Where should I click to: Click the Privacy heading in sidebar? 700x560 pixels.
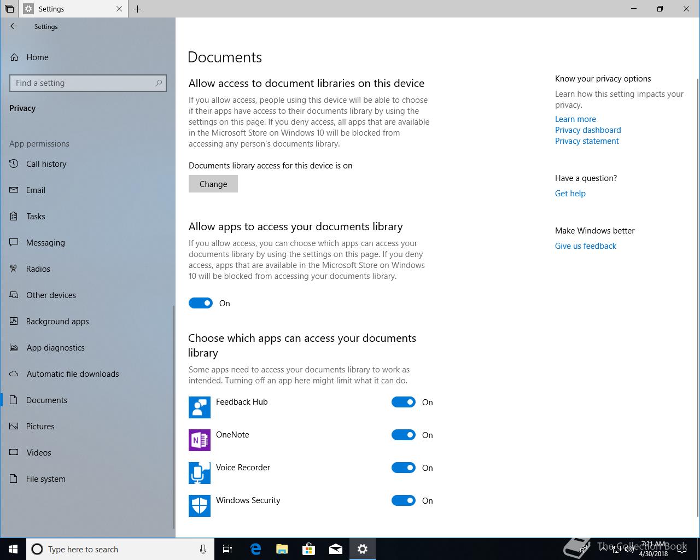coord(22,108)
